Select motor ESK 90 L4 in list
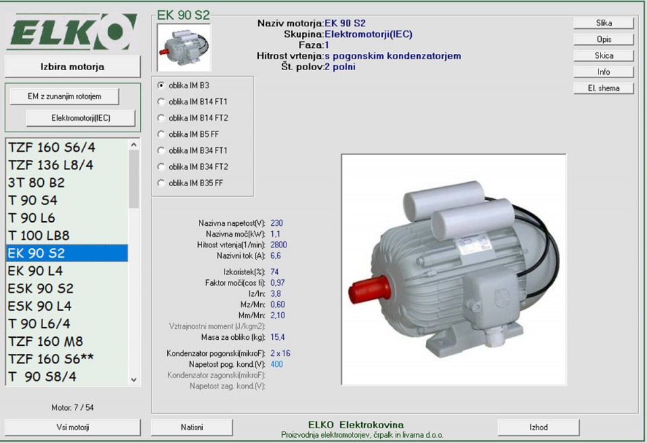The height and width of the screenshot is (443, 647). pos(67,306)
